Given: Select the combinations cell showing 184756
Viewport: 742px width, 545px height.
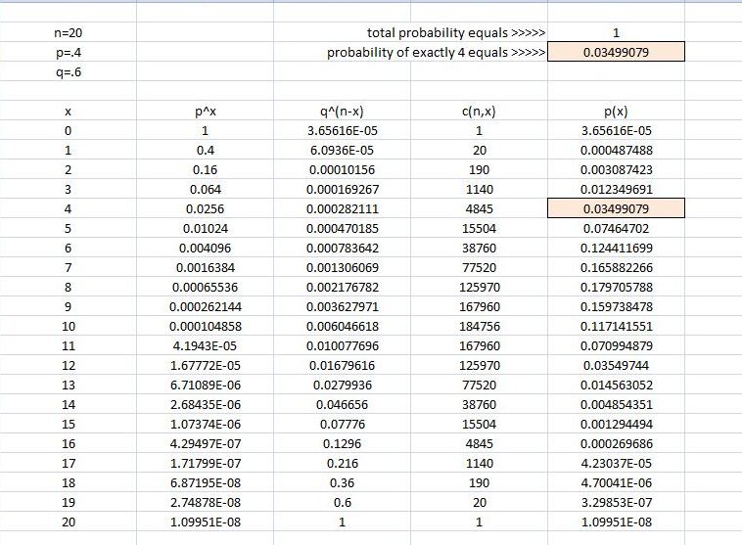Looking at the screenshot, I should pyautogui.click(x=479, y=326).
